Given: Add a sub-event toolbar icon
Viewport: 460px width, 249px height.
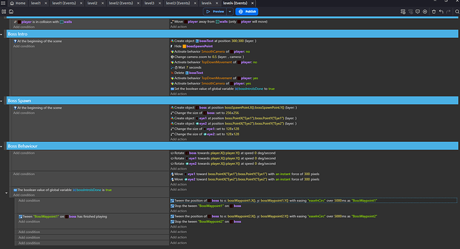Looking at the screenshot, I should [x=411, y=12].
